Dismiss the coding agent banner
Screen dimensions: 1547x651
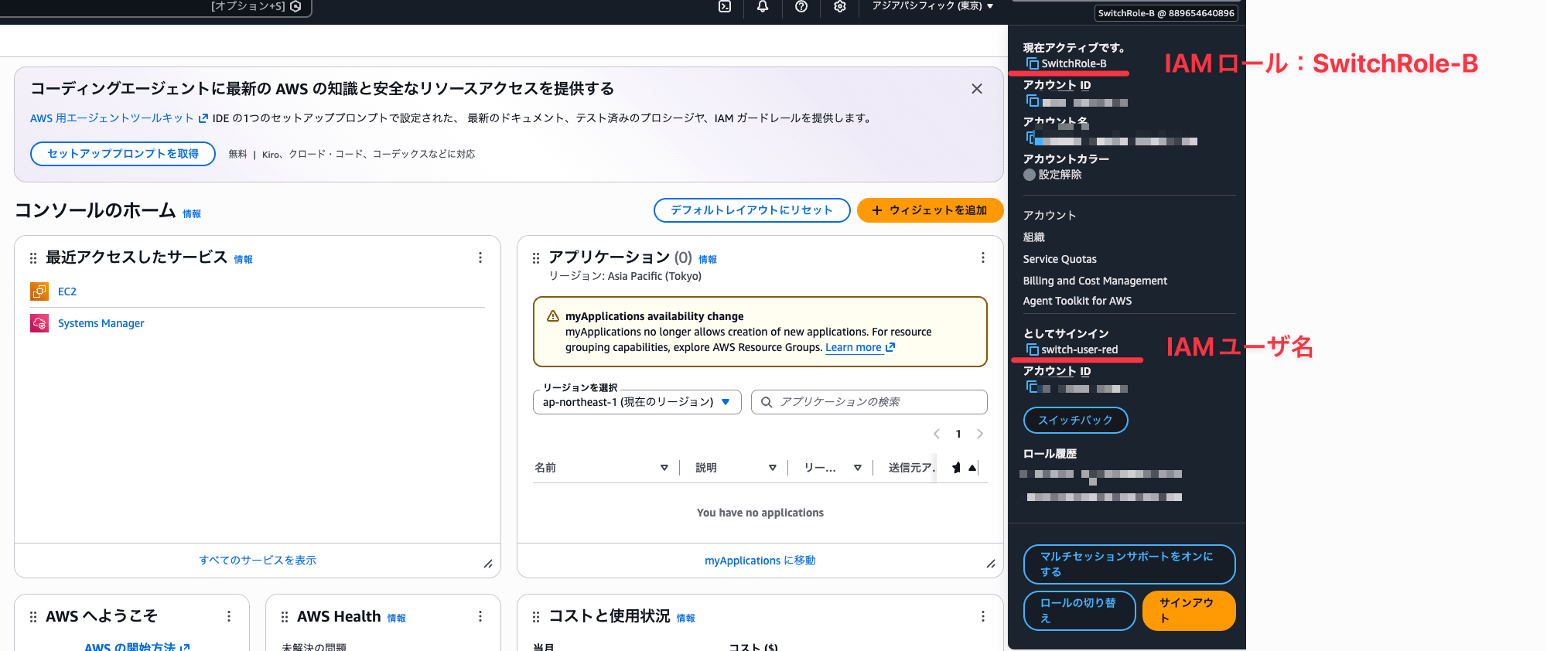point(977,89)
